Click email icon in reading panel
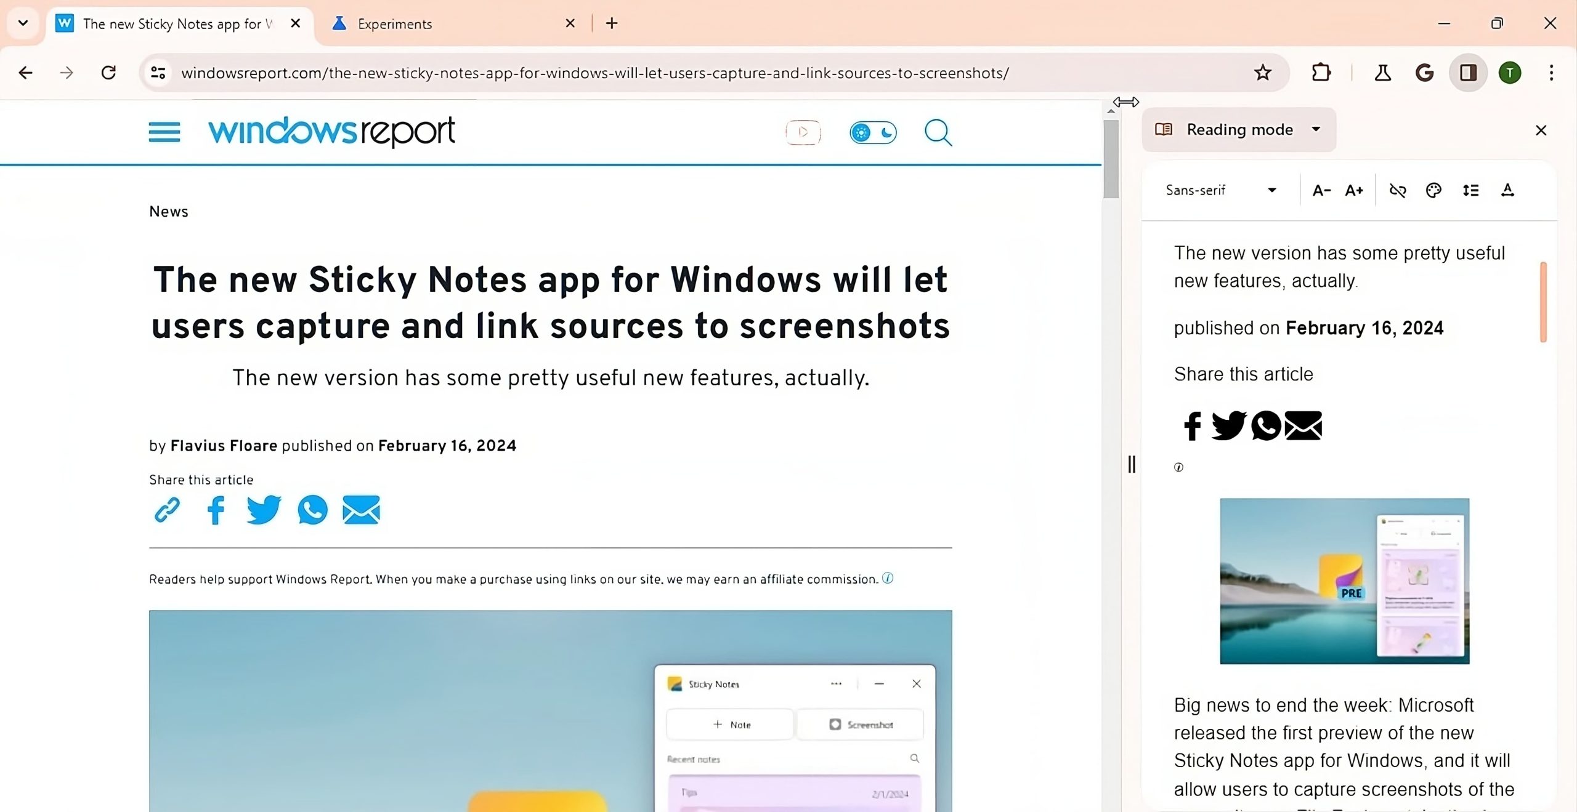 click(1303, 425)
